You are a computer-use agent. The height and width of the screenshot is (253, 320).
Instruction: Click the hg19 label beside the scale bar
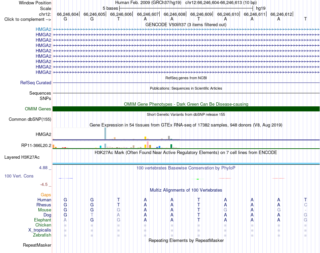(x=261, y=8)
